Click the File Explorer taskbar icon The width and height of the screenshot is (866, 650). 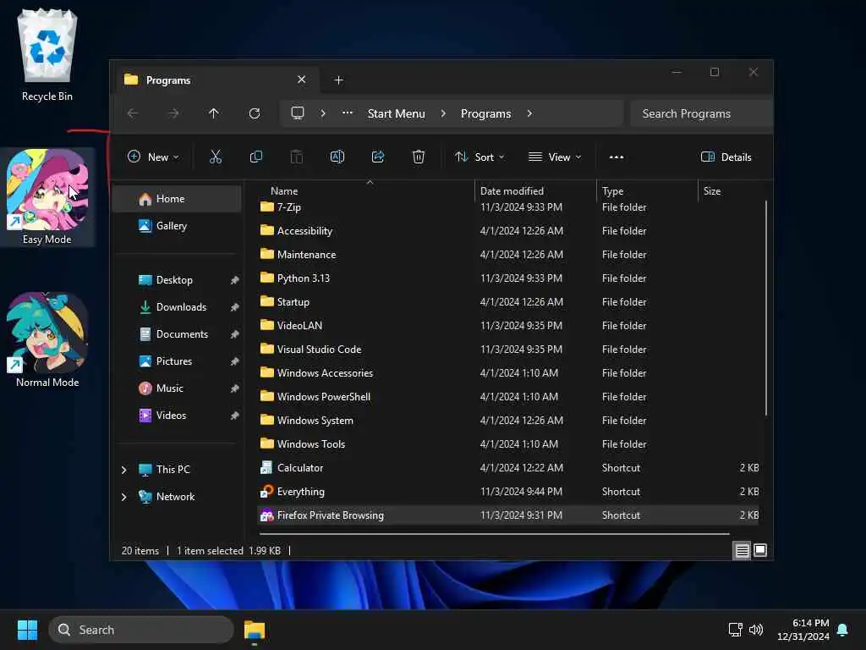[255, 631]
